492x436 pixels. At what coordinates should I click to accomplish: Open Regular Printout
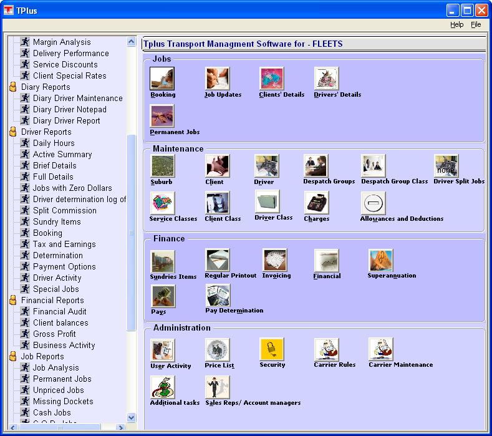218,260
